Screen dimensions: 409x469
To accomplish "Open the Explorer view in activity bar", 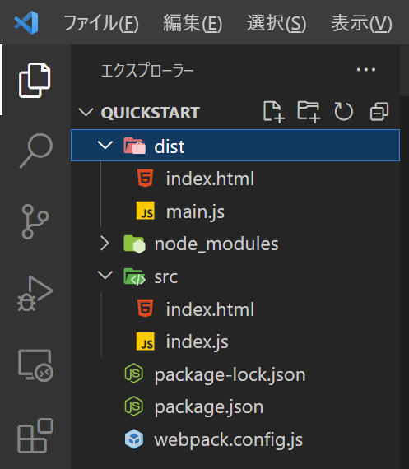I will [x=35, y=80].
